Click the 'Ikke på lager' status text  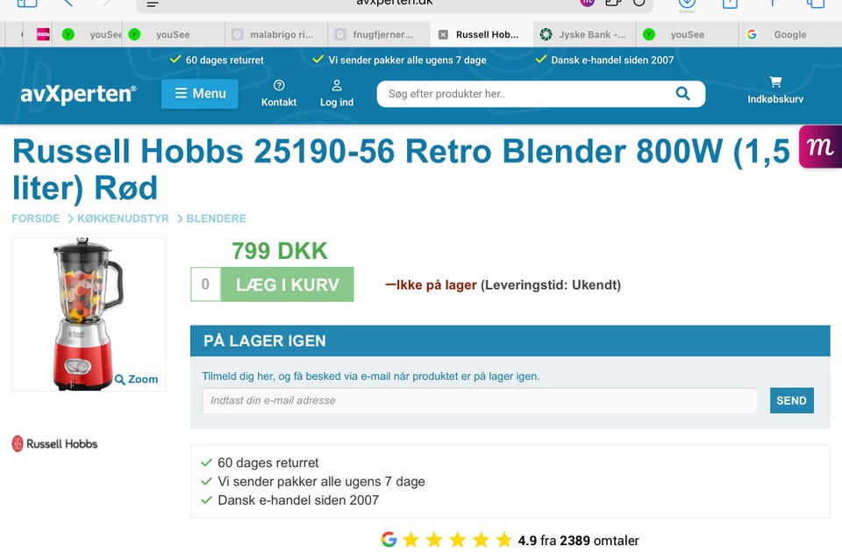click(436, 285)
